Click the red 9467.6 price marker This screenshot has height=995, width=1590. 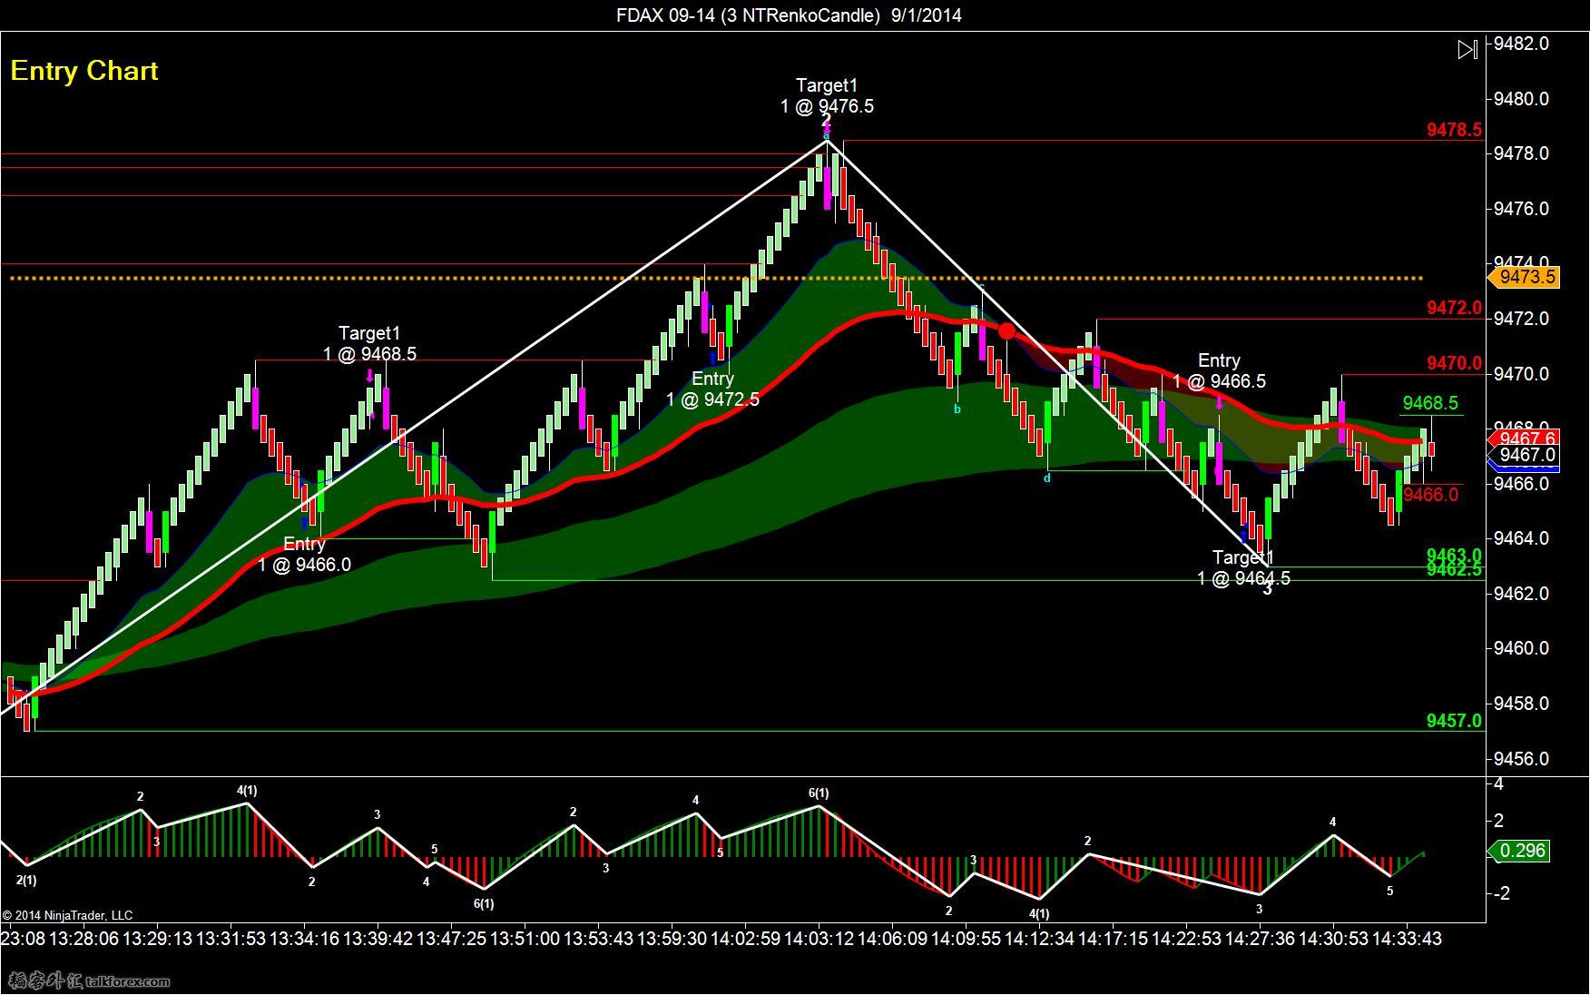coord(1524,438)
